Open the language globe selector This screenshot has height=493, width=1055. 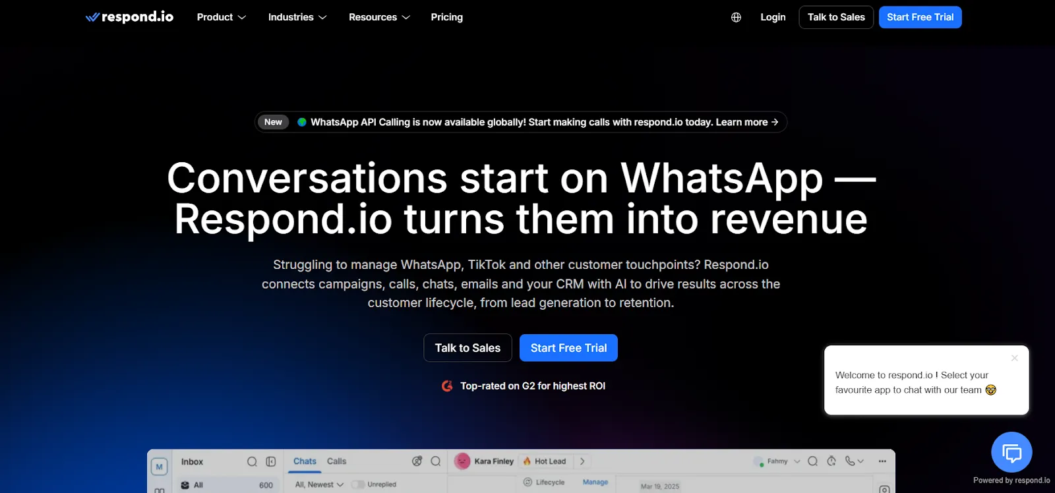click(736, 17)
